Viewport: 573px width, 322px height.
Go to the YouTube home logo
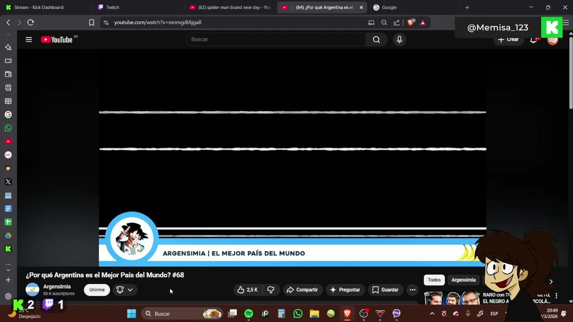point(57,39)
